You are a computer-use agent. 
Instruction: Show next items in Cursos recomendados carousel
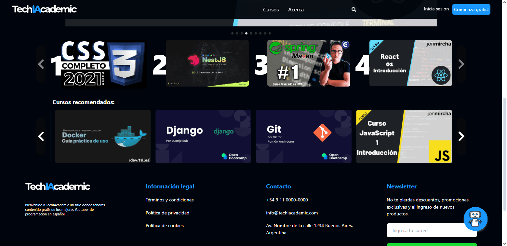461,136
